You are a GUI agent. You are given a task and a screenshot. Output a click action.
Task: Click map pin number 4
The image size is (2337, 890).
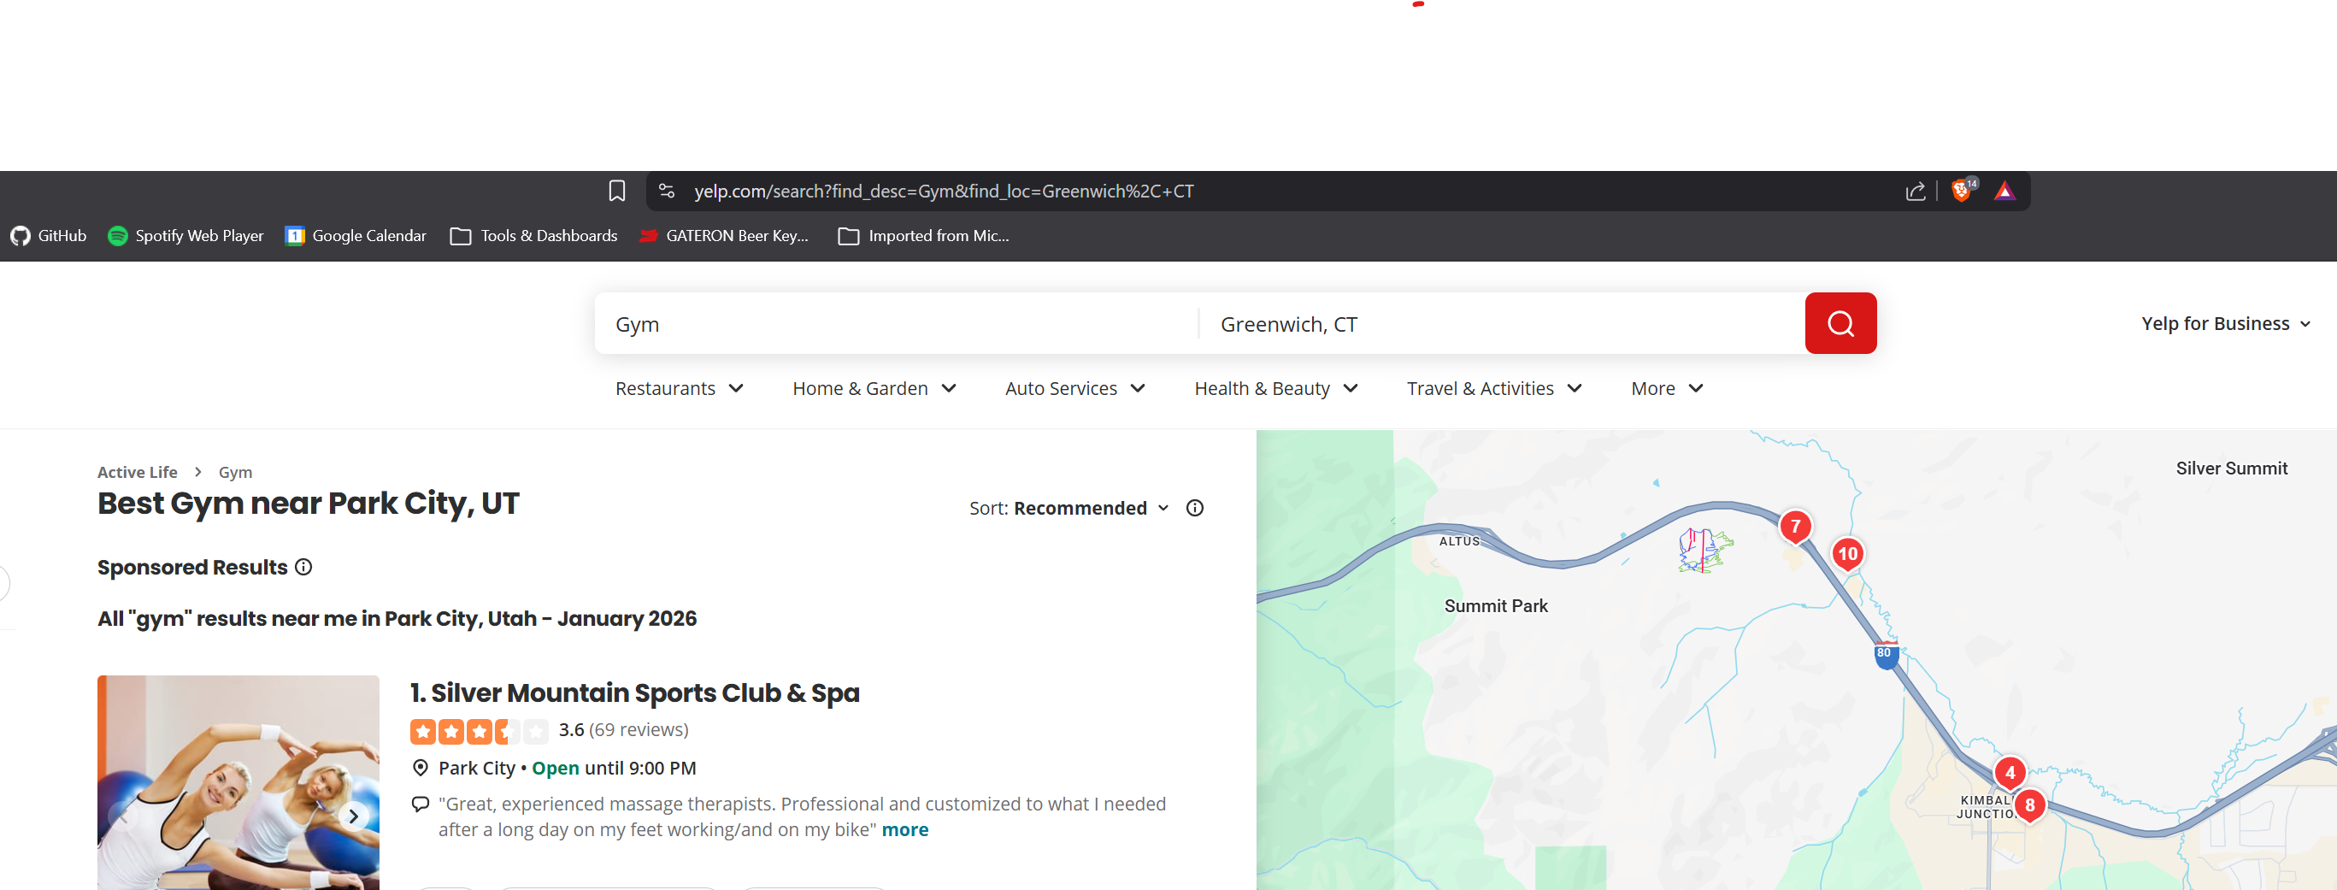tap(2010, 773)
